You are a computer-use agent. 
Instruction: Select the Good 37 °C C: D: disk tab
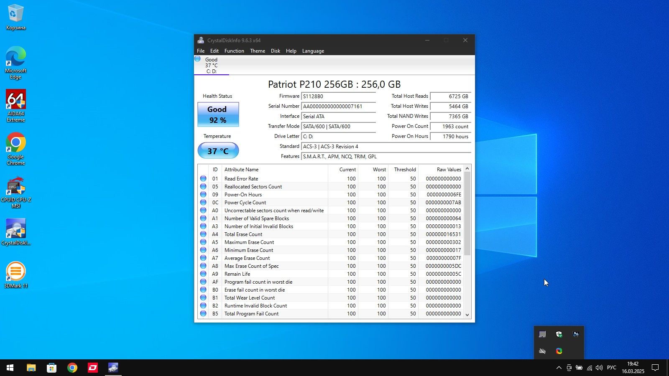click(212, 65)
